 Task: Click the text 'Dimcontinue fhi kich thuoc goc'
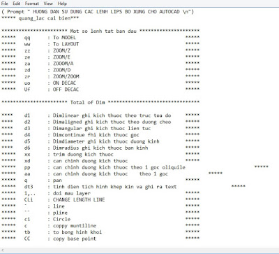point(96,135)
